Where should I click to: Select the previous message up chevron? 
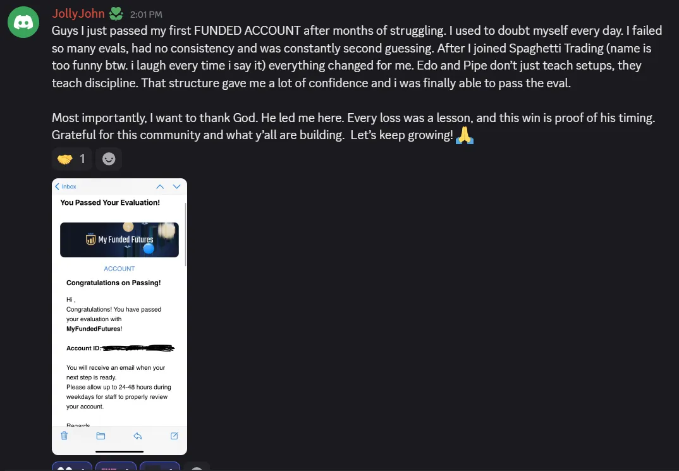160,187
